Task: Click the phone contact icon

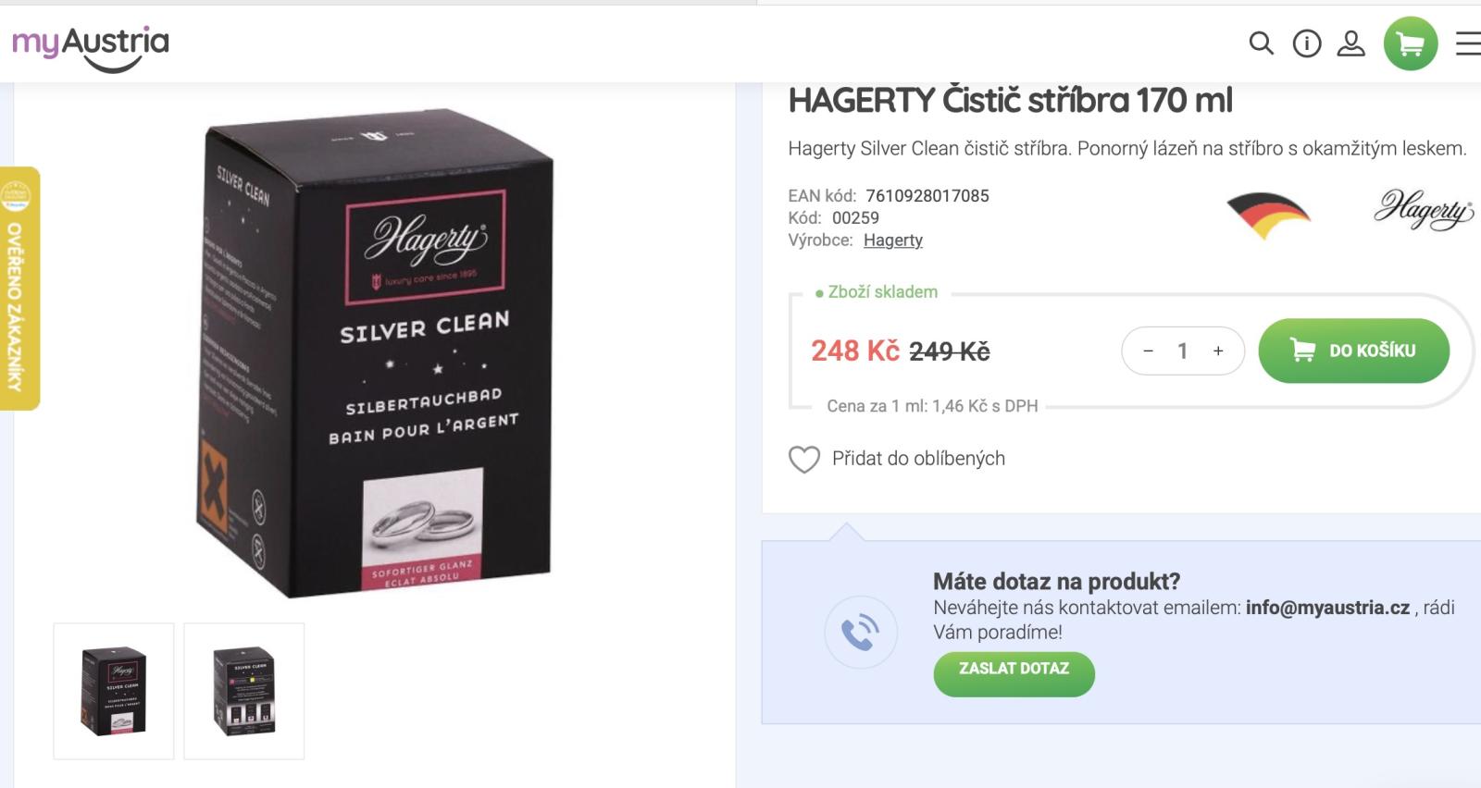Action: coord(861,632)
